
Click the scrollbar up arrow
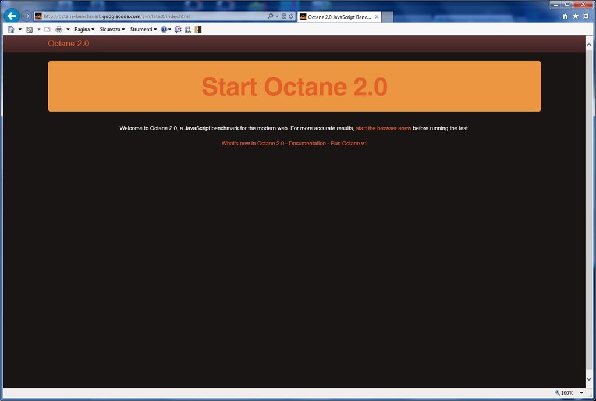[x=589, y=45]
